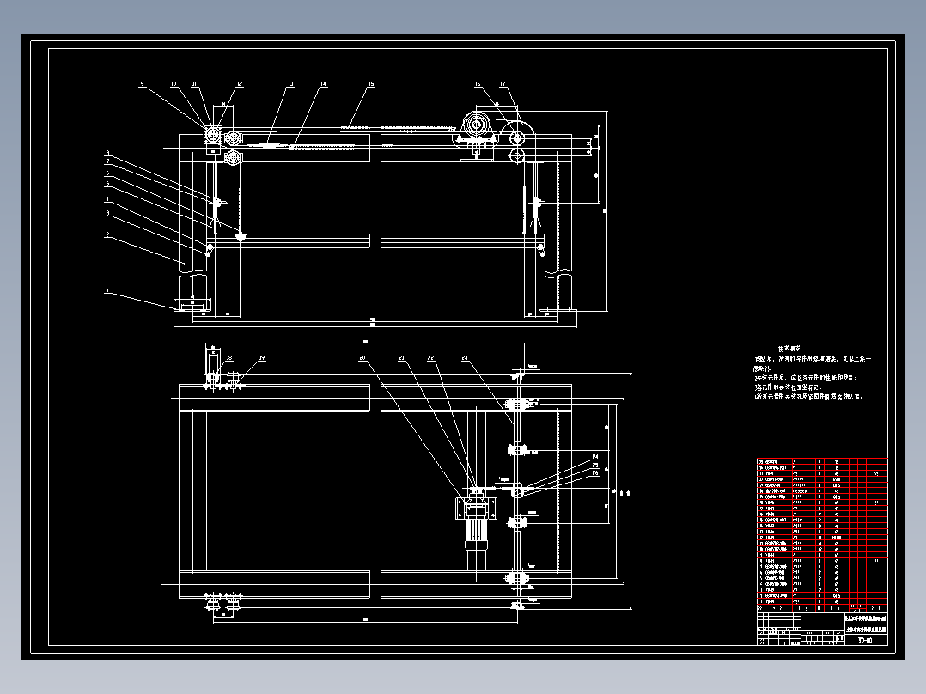Click part balloon number 2
The height and width of the screenshot is (694, 926).
click(x=107, y=234)
